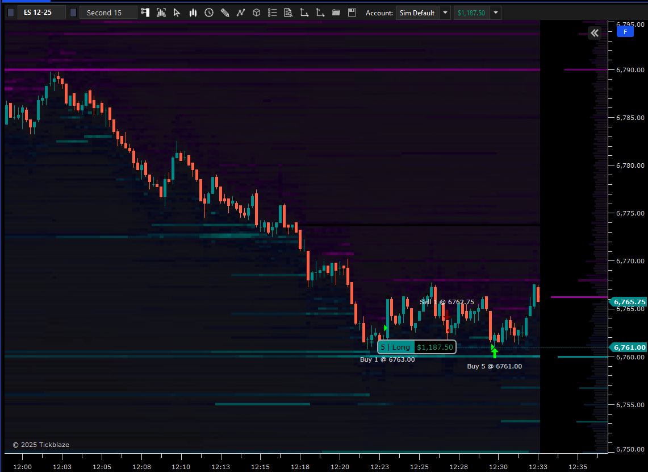
Task: Click the 3D cube icon
Action: pyautogui.click(x=257, y=13)
